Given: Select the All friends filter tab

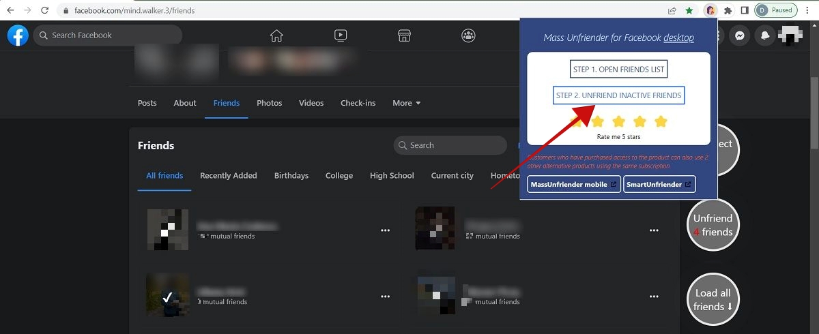Looking at the screenshot, I should (164, 175).
